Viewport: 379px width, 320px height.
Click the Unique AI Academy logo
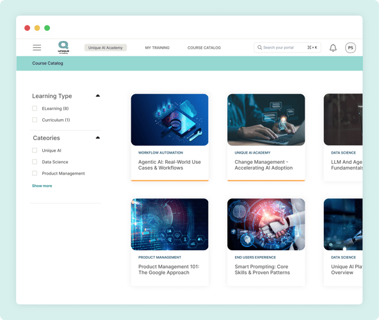(63, 47)
